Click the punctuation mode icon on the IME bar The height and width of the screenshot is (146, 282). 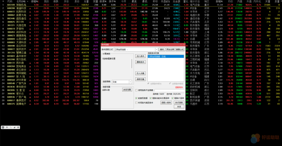point(11,127)
